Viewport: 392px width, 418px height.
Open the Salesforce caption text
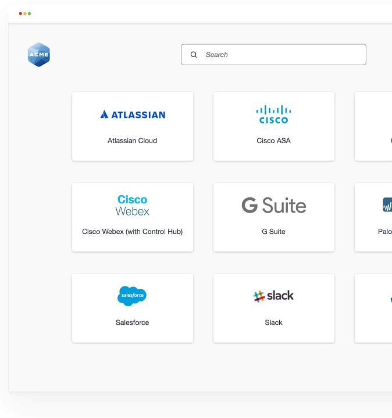(x=133, y=323)
